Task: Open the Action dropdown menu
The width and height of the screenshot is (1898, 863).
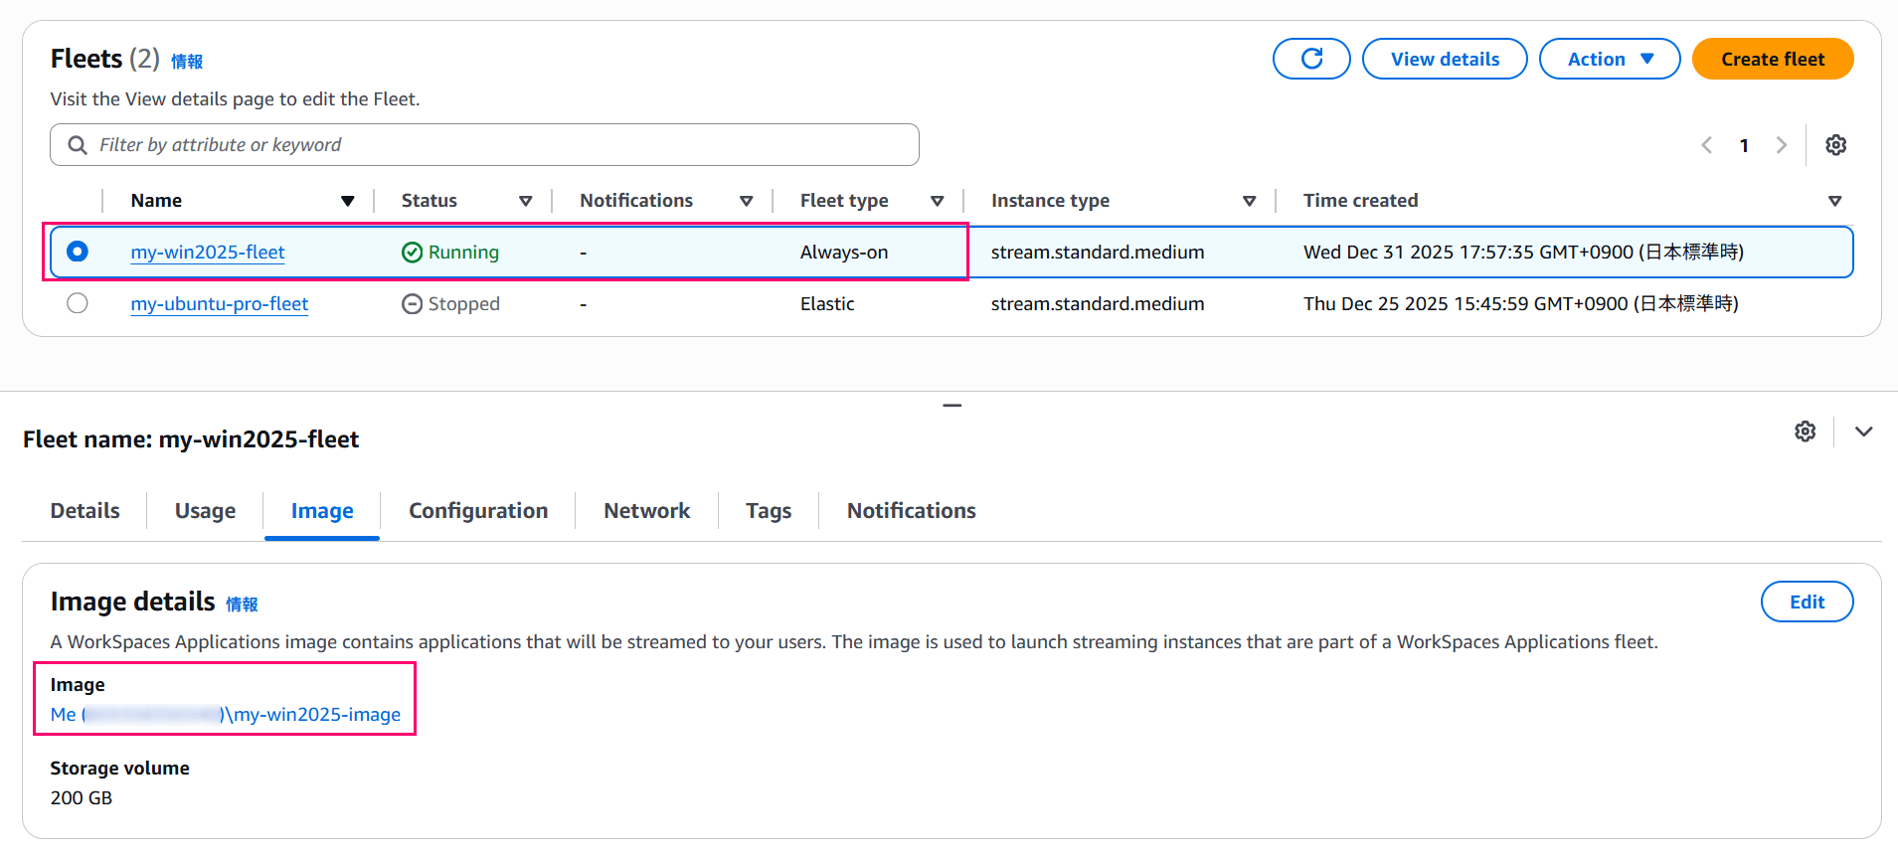Action: (x=1610, y=59)
